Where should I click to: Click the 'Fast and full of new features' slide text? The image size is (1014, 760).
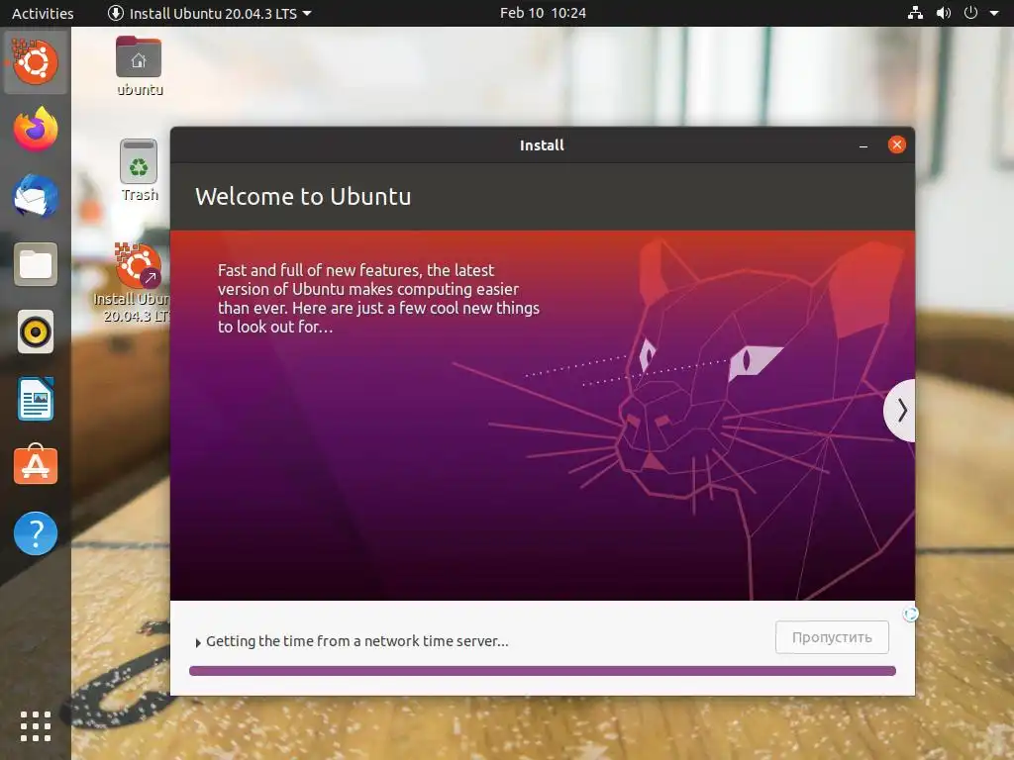click(x=378, y=298)
